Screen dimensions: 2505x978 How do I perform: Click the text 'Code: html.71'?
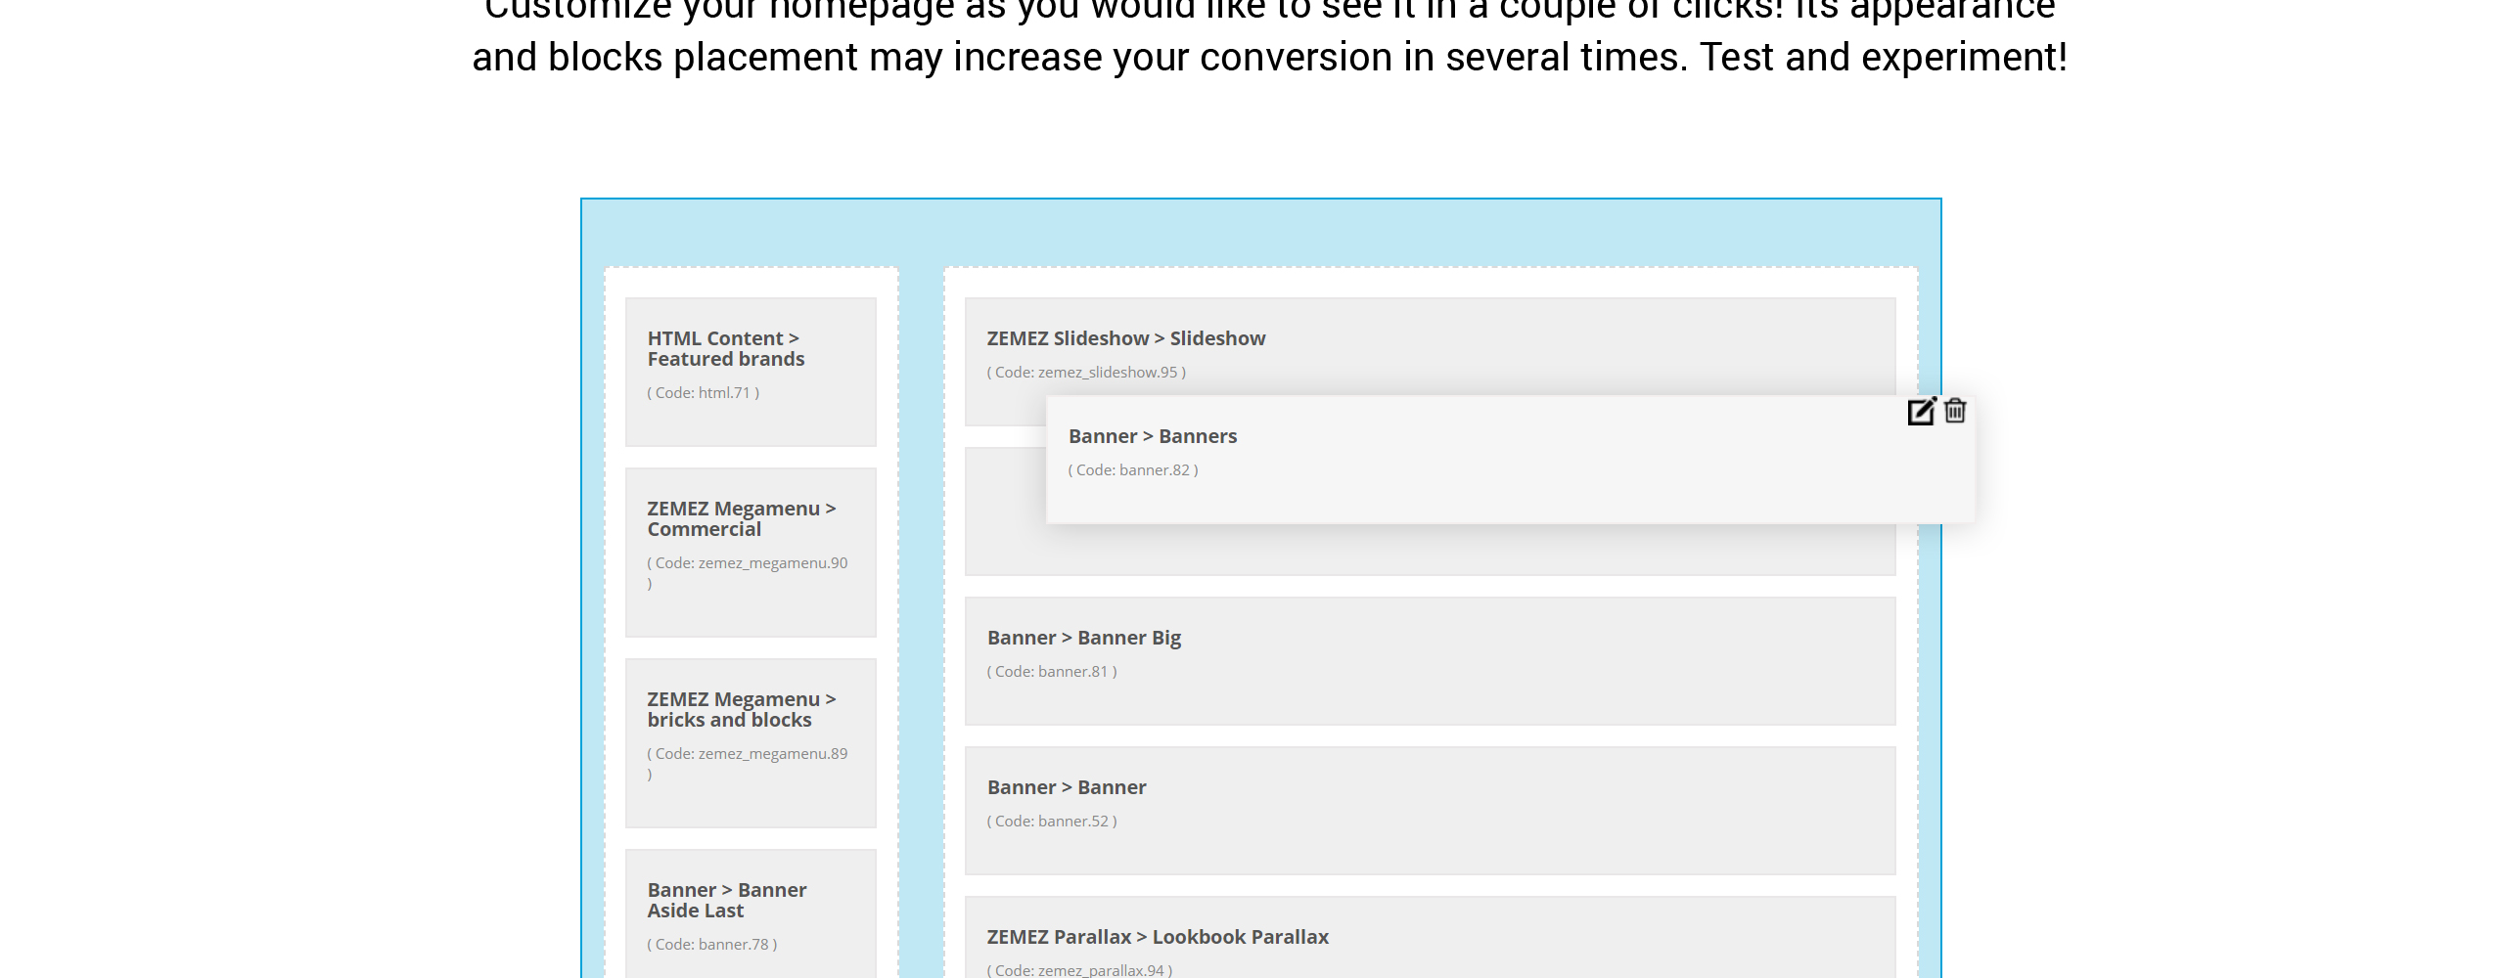703,392
